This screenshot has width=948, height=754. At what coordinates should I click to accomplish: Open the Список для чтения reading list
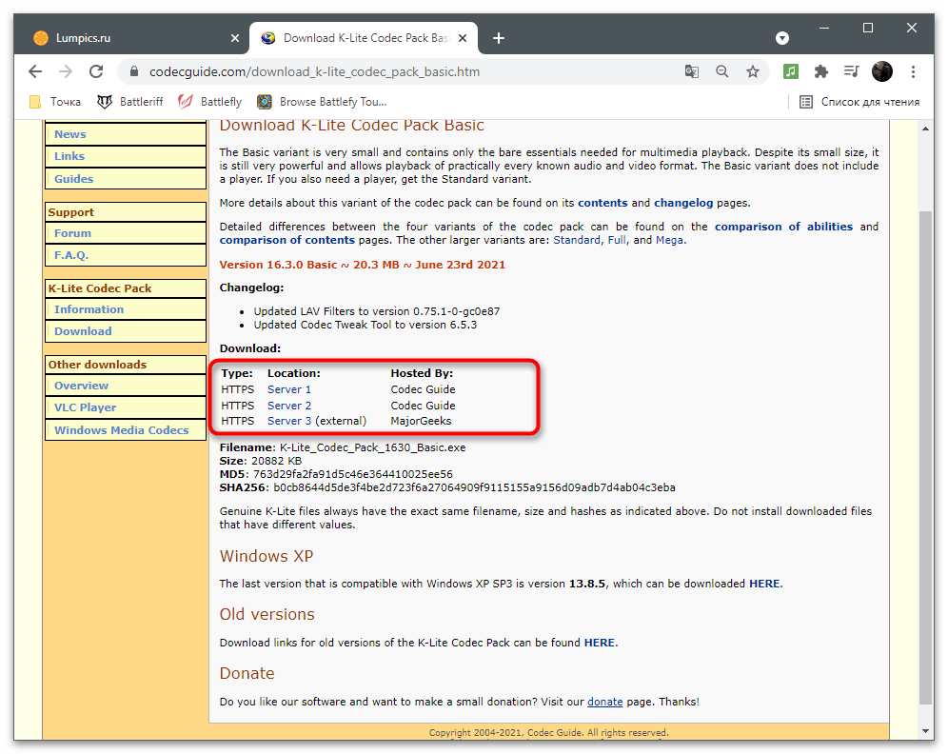[x=859, y=102]
